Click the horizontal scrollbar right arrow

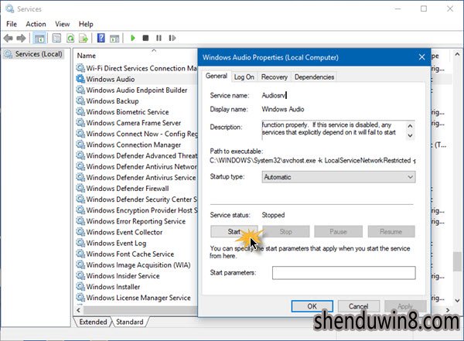click(x=448, y=310)
